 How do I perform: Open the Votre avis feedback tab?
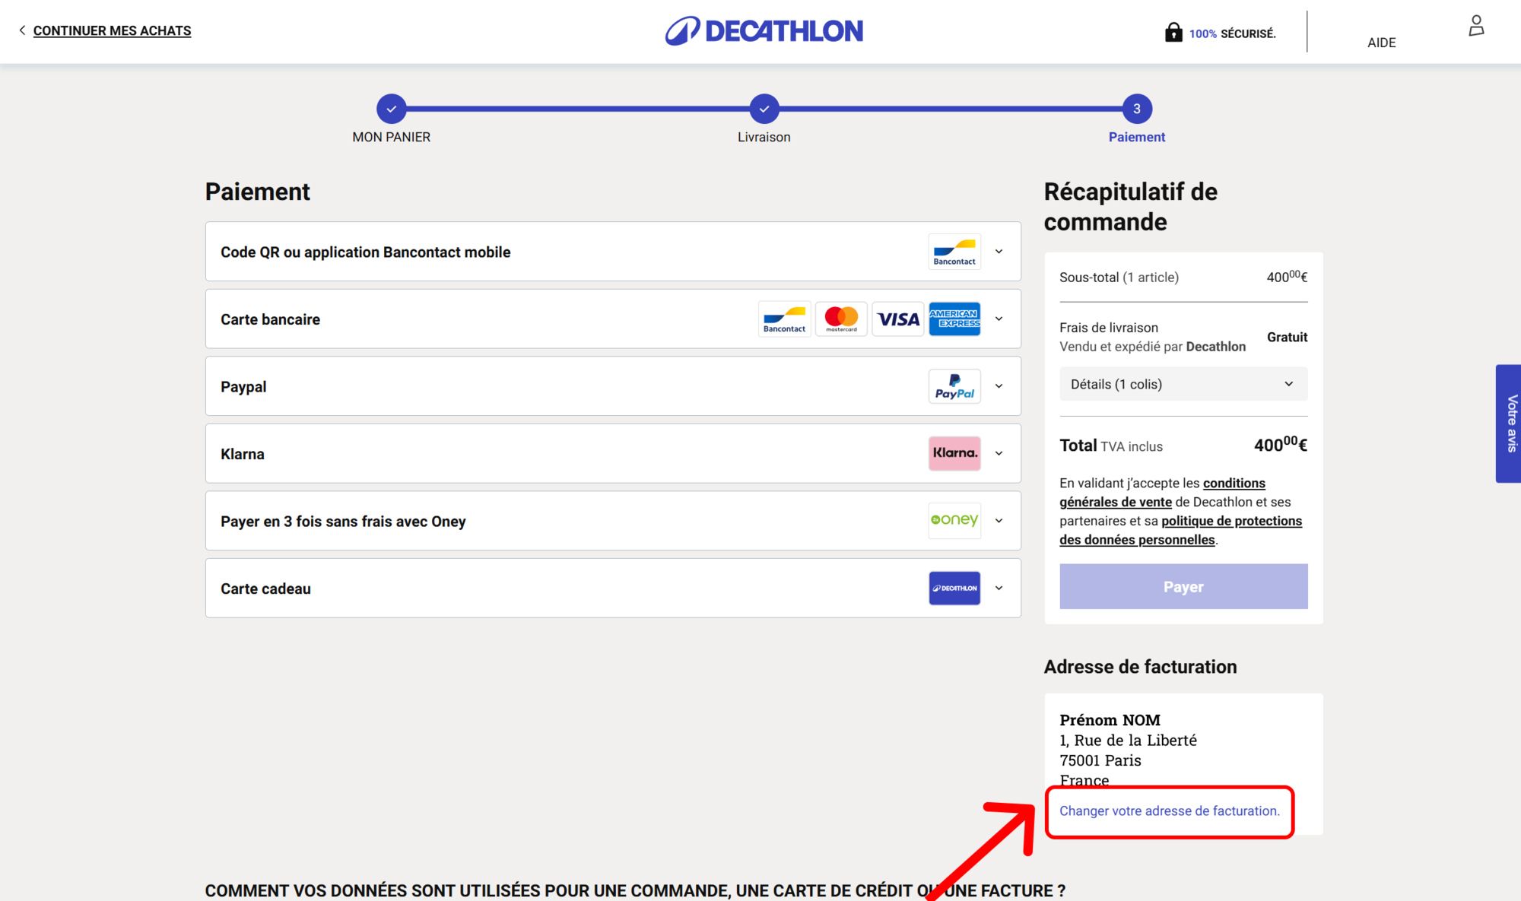point(1509,424)
